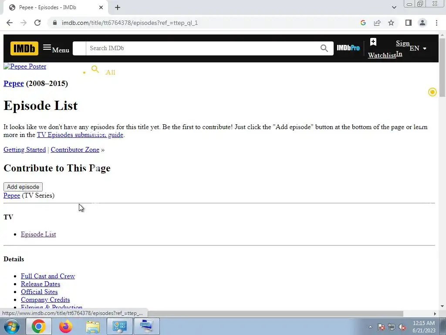This screenshot has width=446, height=335.
Task: Open the Pepee title link near the years
Action: click(x=14, y=83)
